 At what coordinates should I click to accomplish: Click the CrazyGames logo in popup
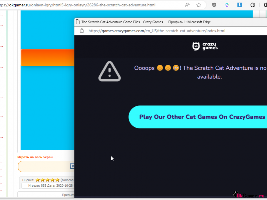coord(205,46)
